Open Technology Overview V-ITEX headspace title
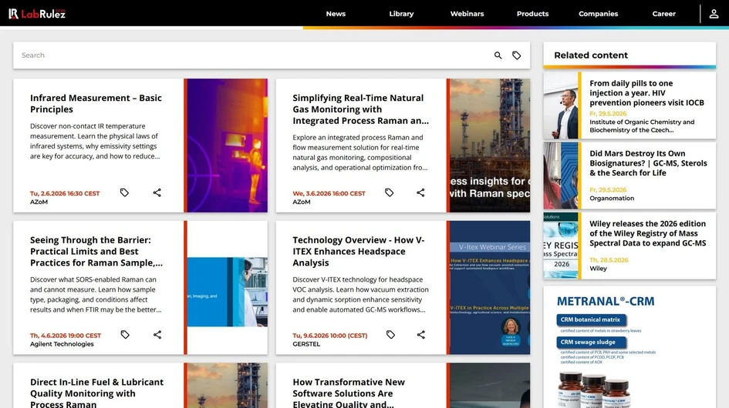 pos(359,251)
